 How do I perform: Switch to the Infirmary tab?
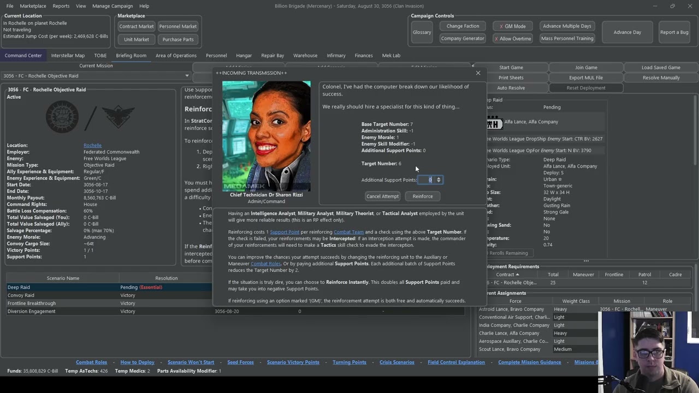pos(336,55)
